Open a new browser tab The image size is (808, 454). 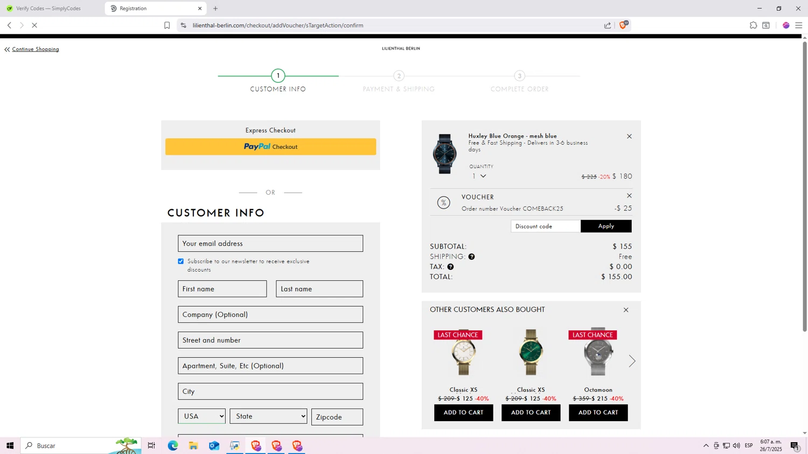215,9
